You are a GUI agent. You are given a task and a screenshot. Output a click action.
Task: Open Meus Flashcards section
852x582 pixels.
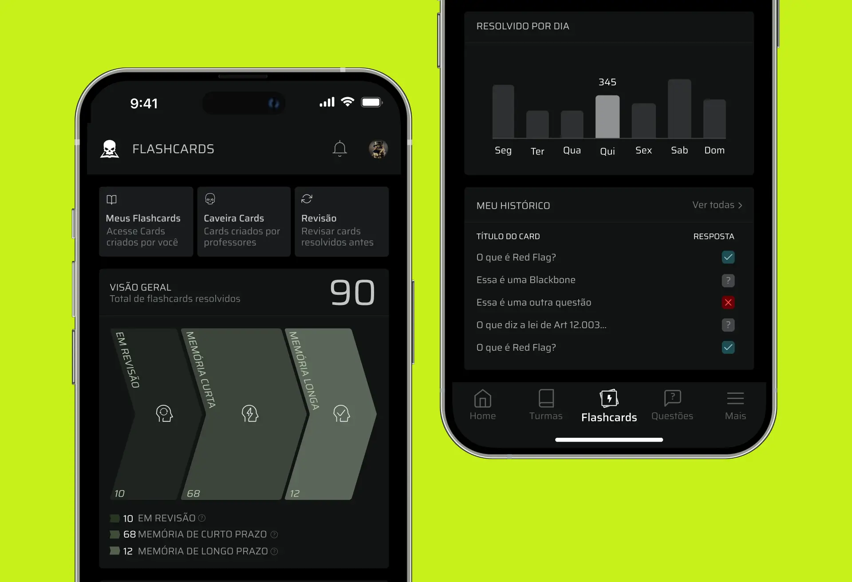click(146, 220)
